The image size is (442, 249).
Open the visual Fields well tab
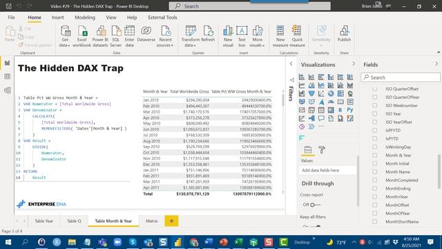point(308,150)
